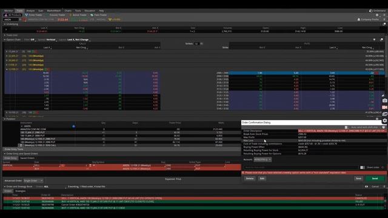
Task: Collapse Order Entry and Saved Orders section
Action: (5, 154)
